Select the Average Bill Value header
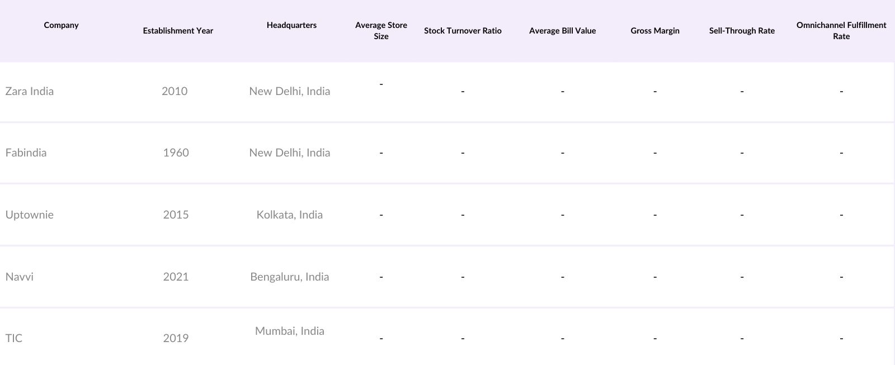Viewport: 895px width, 365px height. point(562,31)
